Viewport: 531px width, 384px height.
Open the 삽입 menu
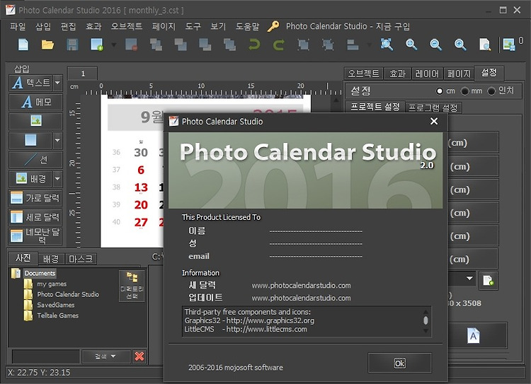click(43, 26)
